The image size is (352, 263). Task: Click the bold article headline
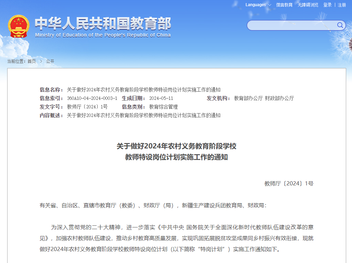tap(176, 152)
